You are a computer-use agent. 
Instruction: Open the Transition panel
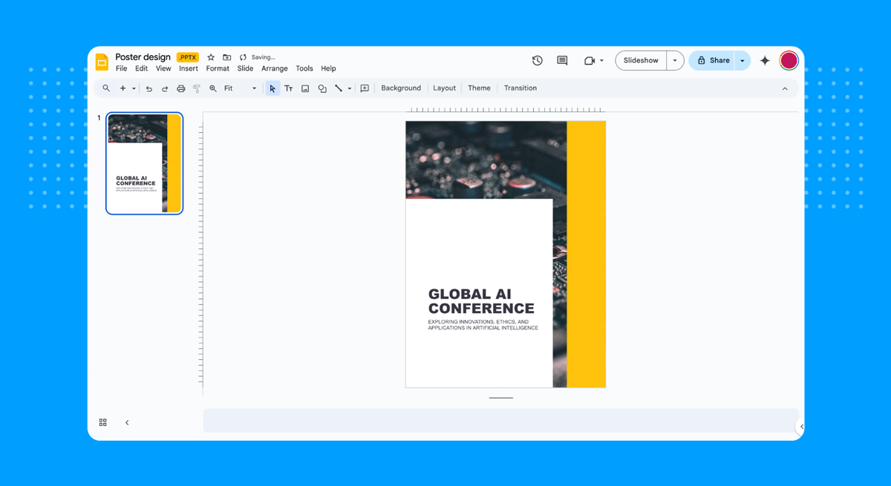(x=520, y=88)
